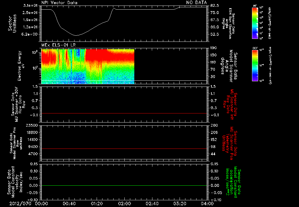
Task: Click the '206' telemetry tick value
Action: tap(214, 132)
